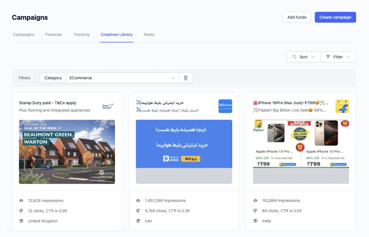Screen dimensions: 369x237
Task: Click the trash icon to clear the ECommerce filter
Action: coord(185,78)
